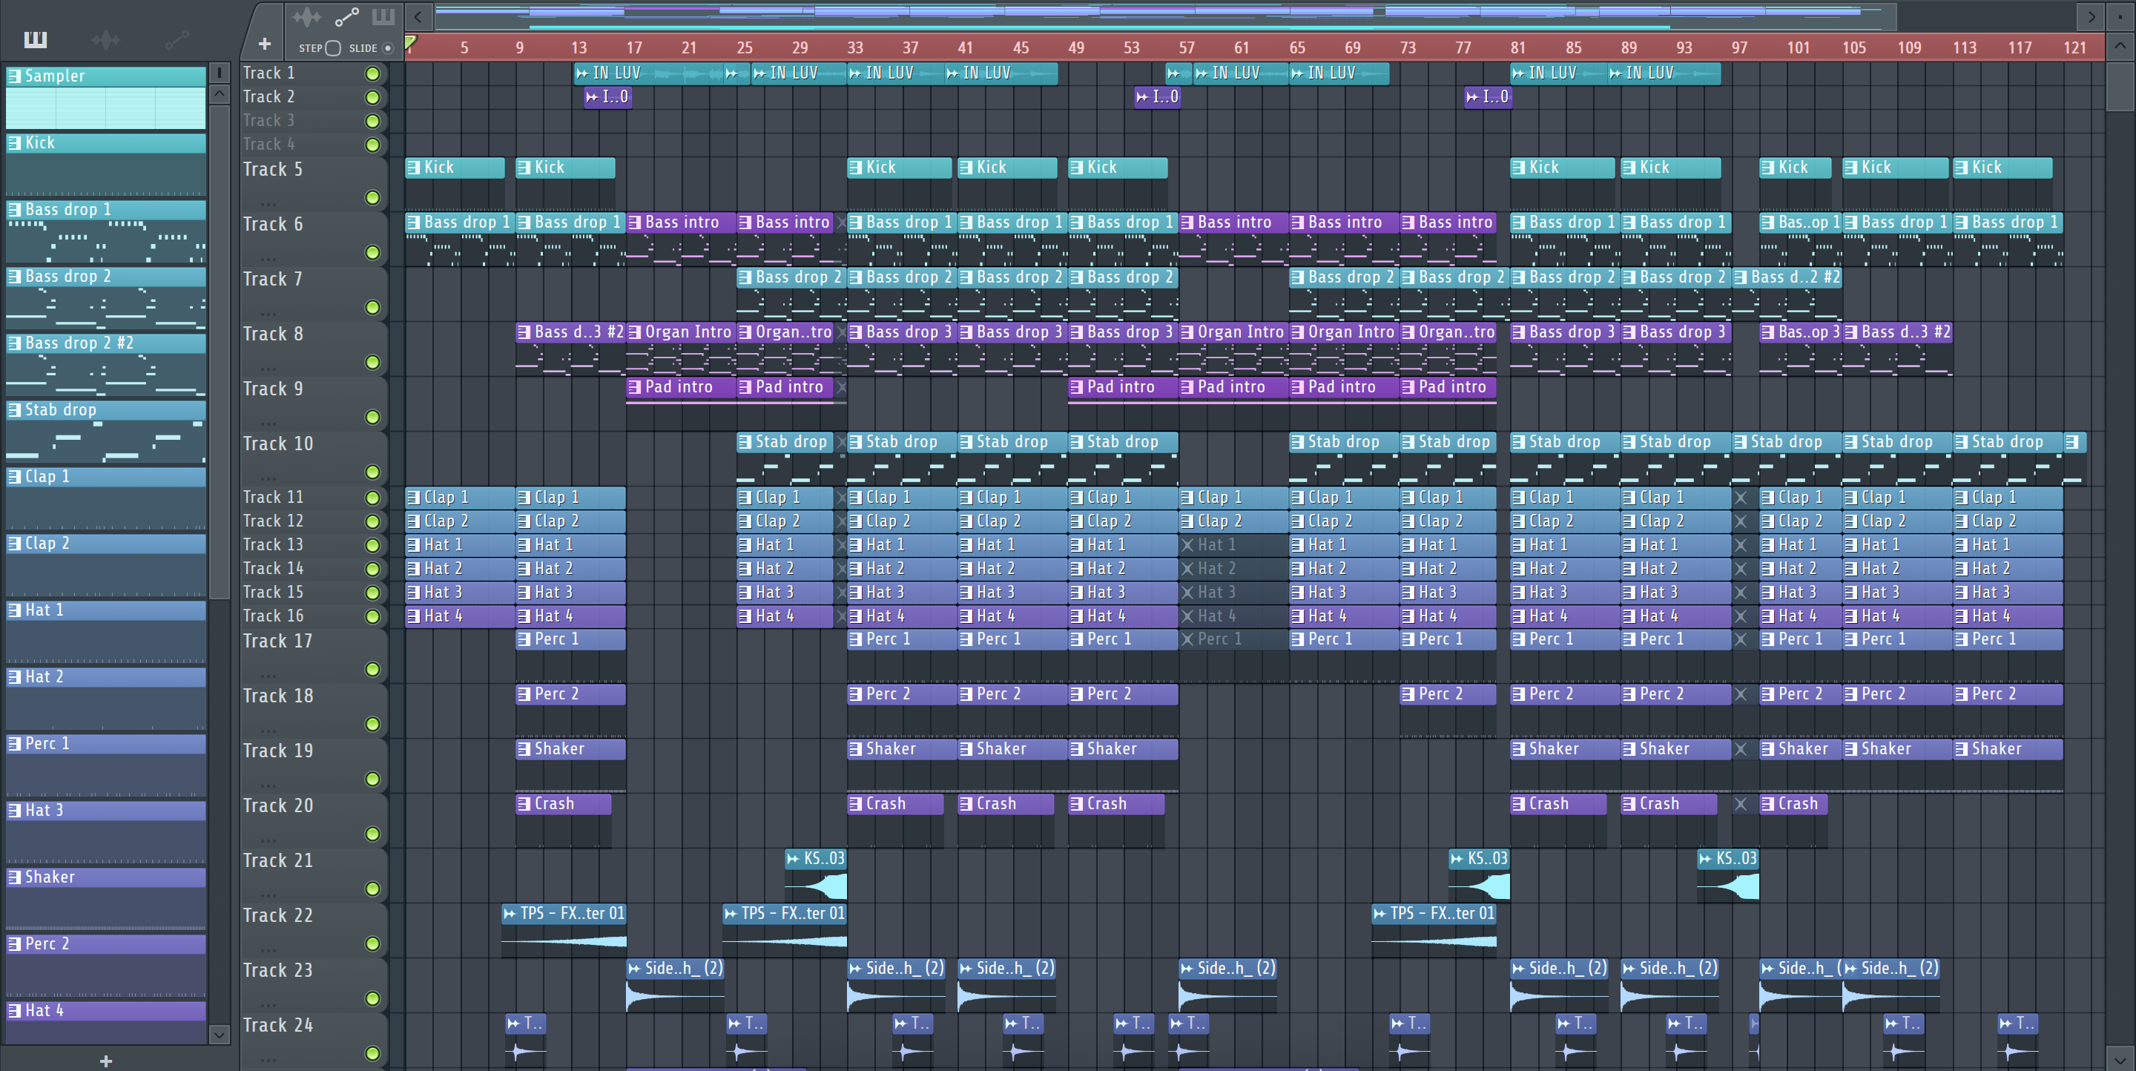Select the audio waveform icon above the STEP toggle
The height and width of the screenshot is (1071, 2136).
pos(307,16)
